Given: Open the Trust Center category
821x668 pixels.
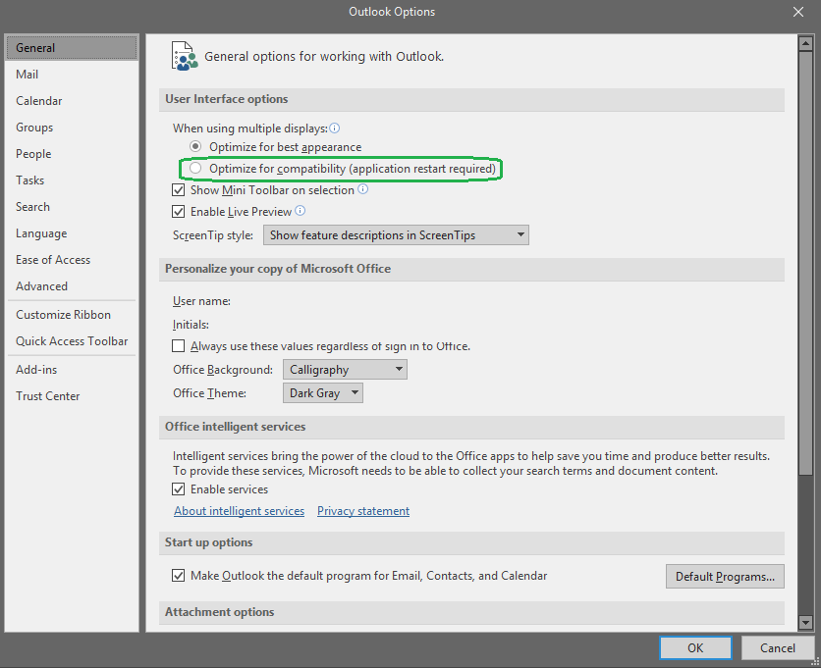Looking at the screenshot, I should point(72,396).
